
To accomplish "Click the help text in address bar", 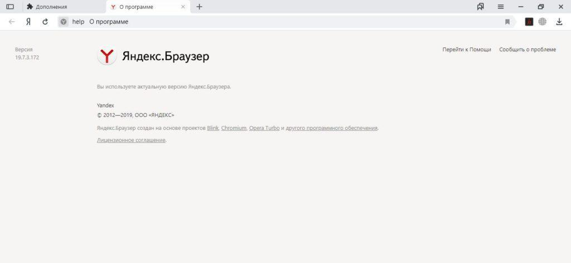I will click(x=78, y=22).
